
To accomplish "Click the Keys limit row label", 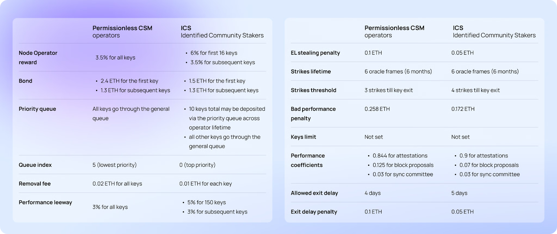I will click(304, 137).
